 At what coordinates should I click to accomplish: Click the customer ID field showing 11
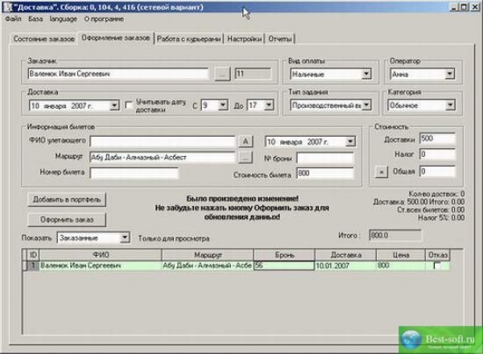tap(253, 73)
